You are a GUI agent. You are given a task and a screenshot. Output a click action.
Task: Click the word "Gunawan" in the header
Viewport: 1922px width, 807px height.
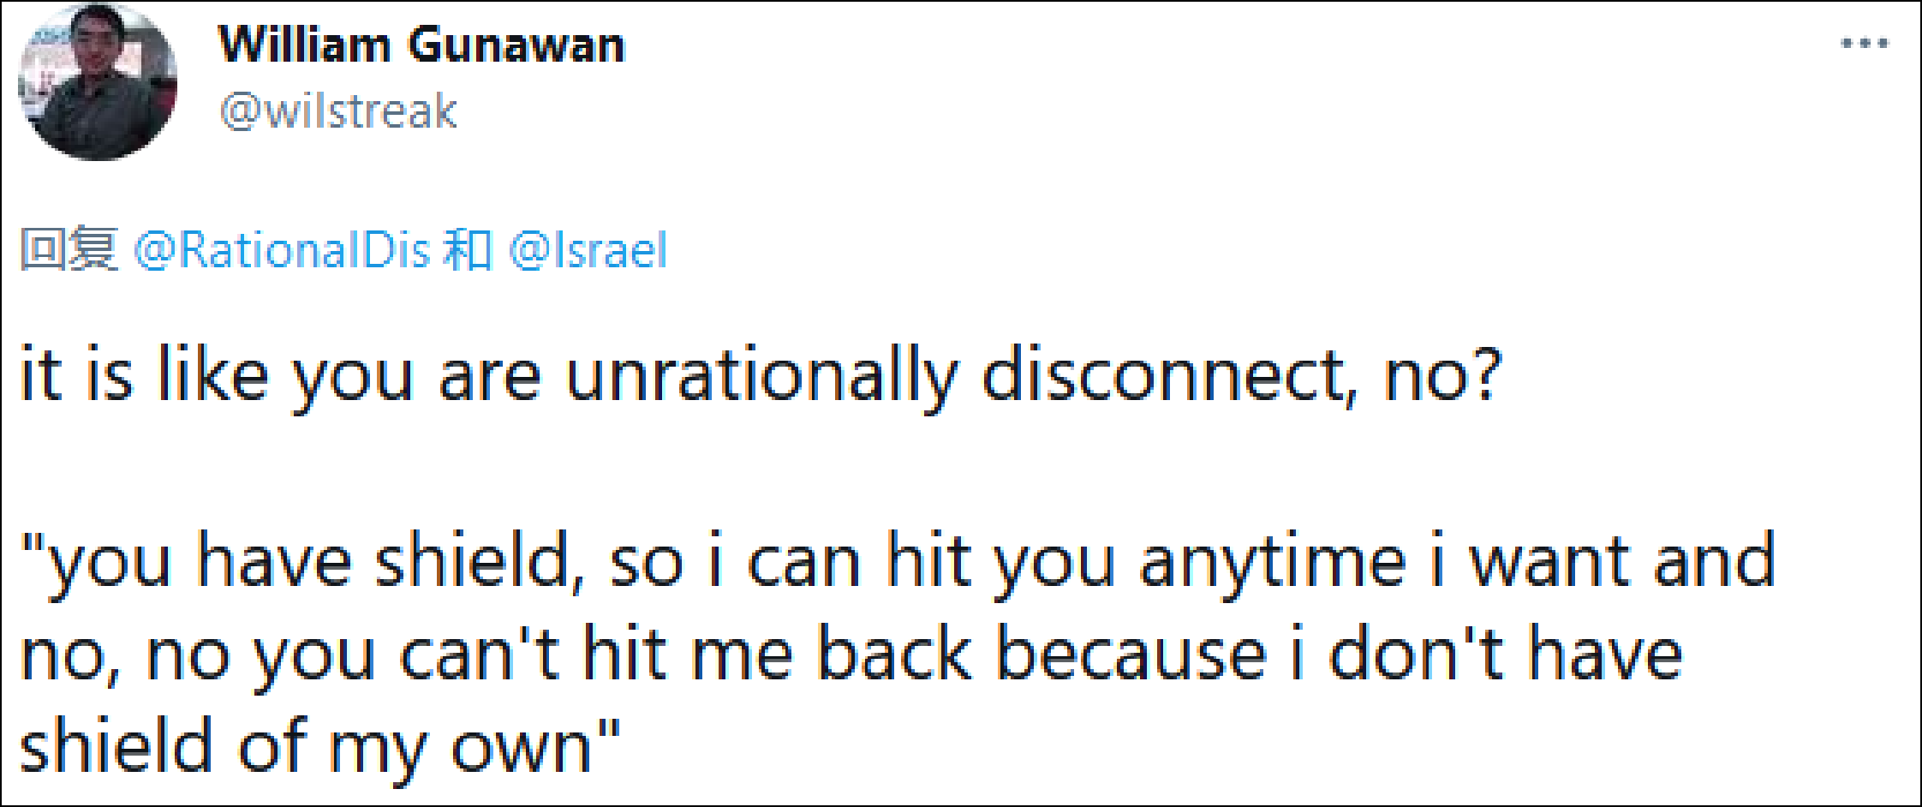[x=516, y=45]
